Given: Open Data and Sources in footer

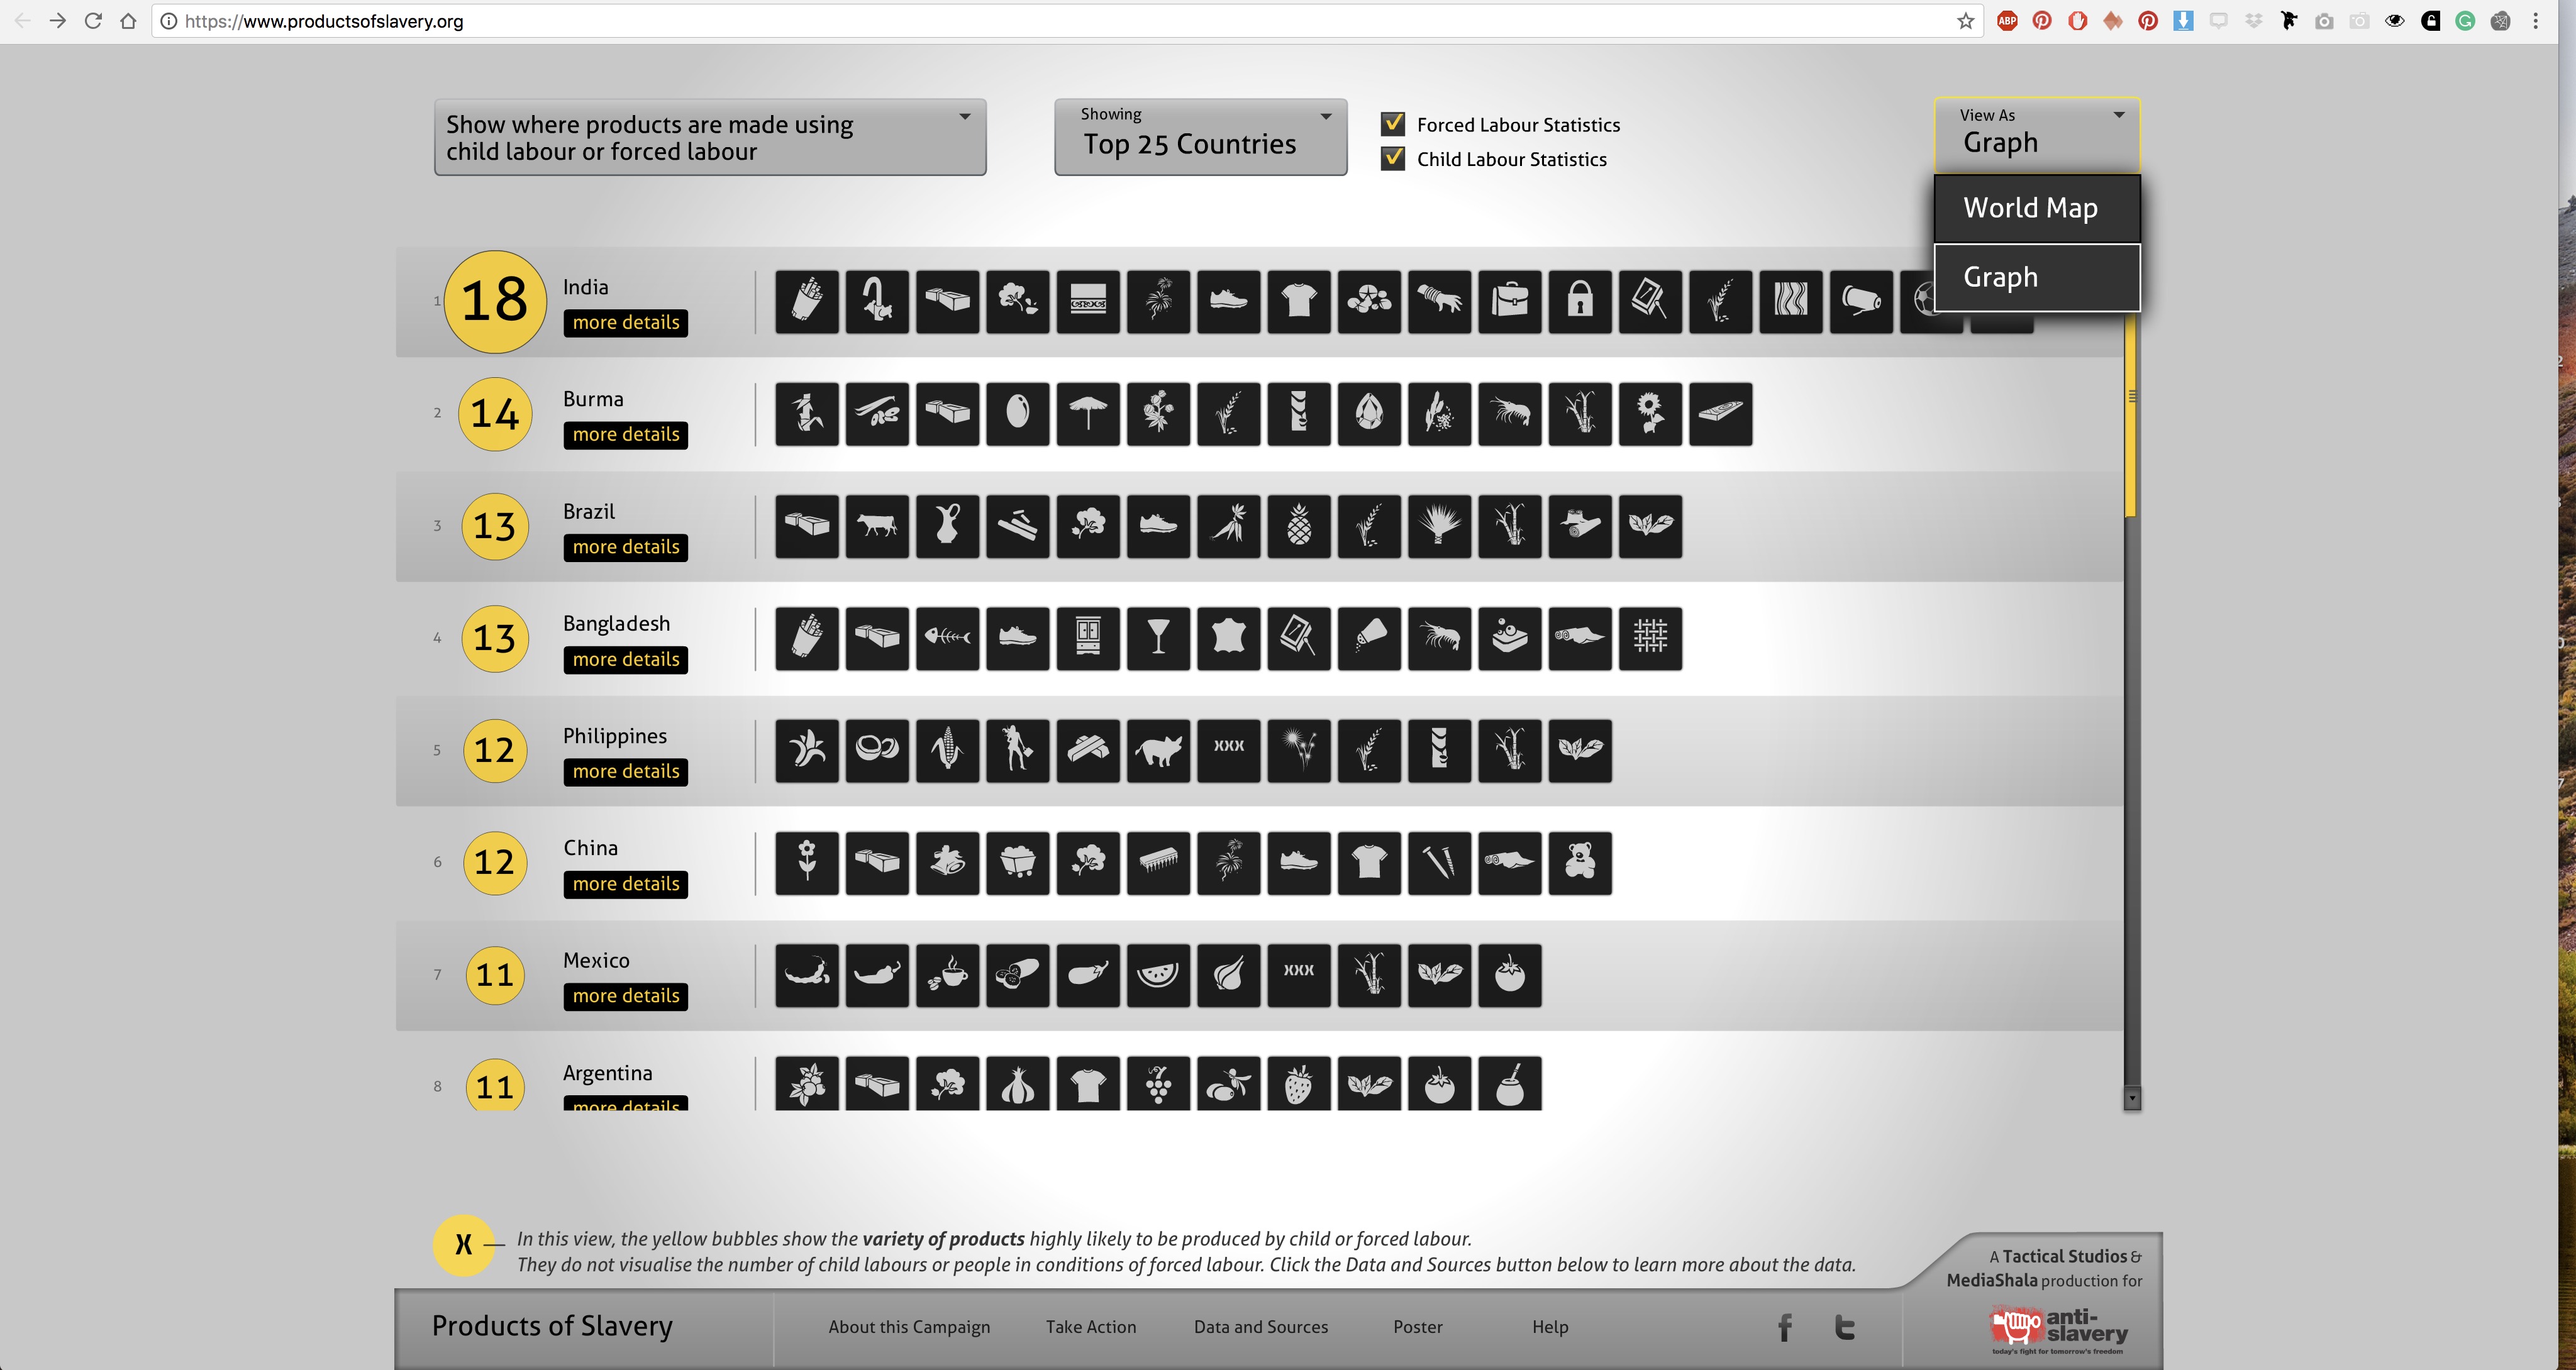Looking at the screenshot, I should (1261, 1327).
